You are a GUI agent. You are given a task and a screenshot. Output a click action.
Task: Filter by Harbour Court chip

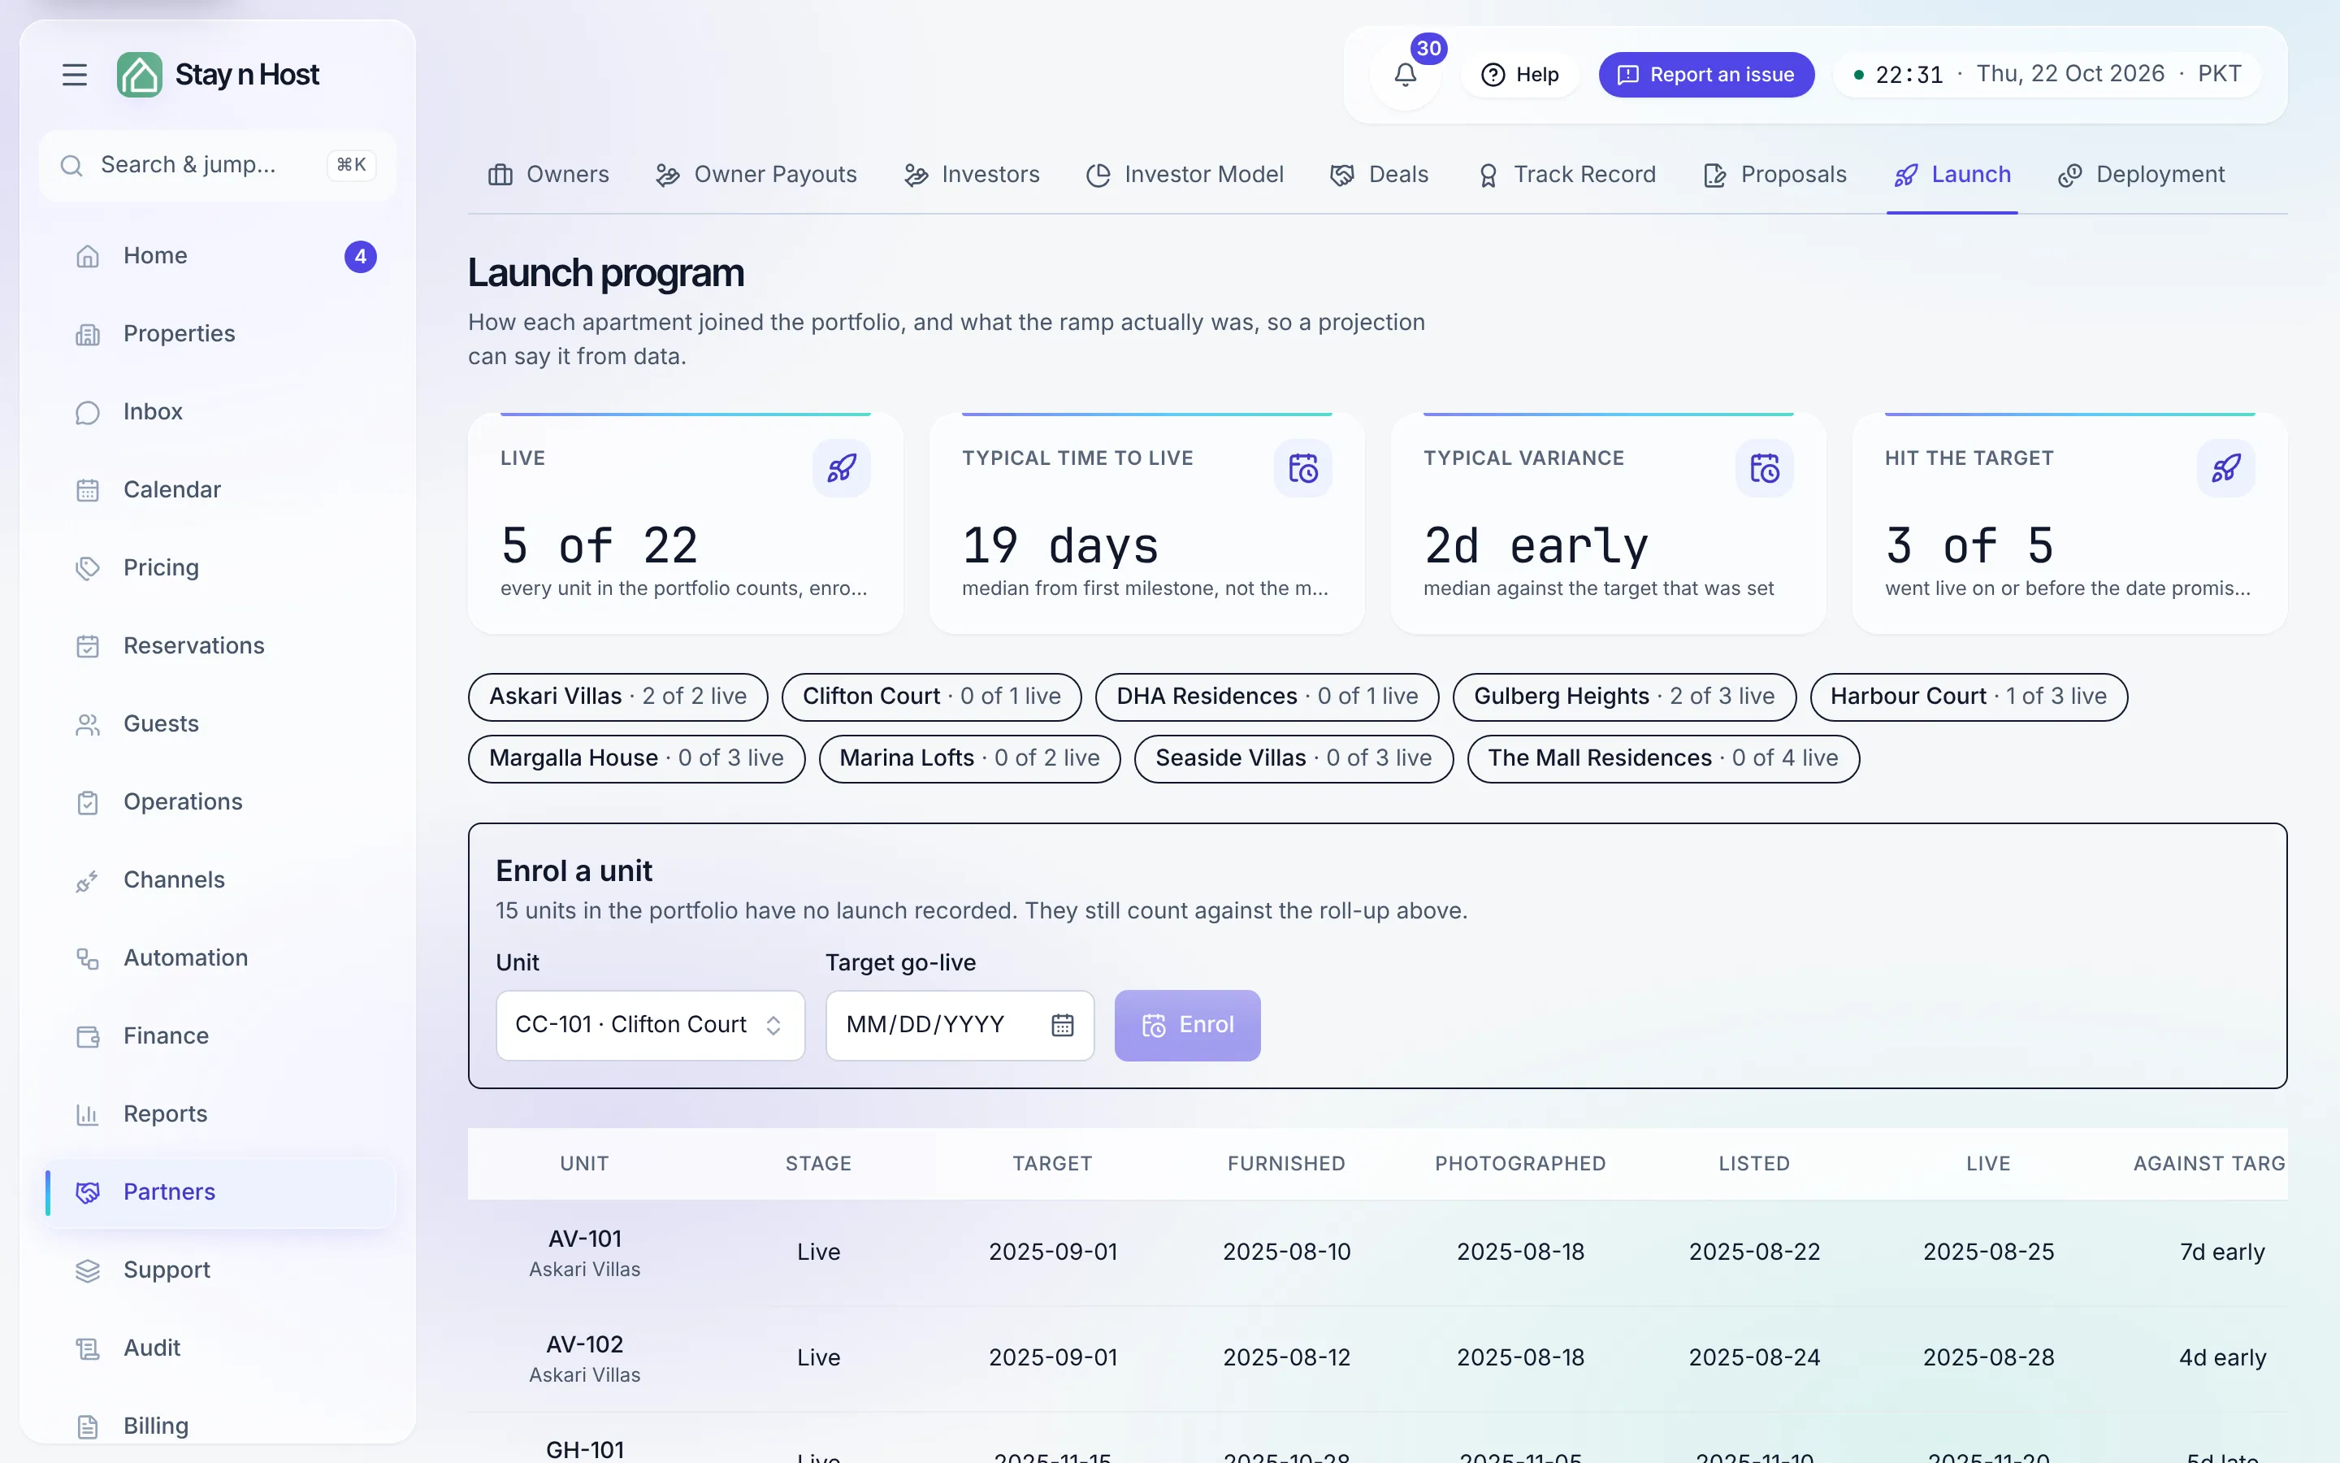click(x=1968, y=697)
